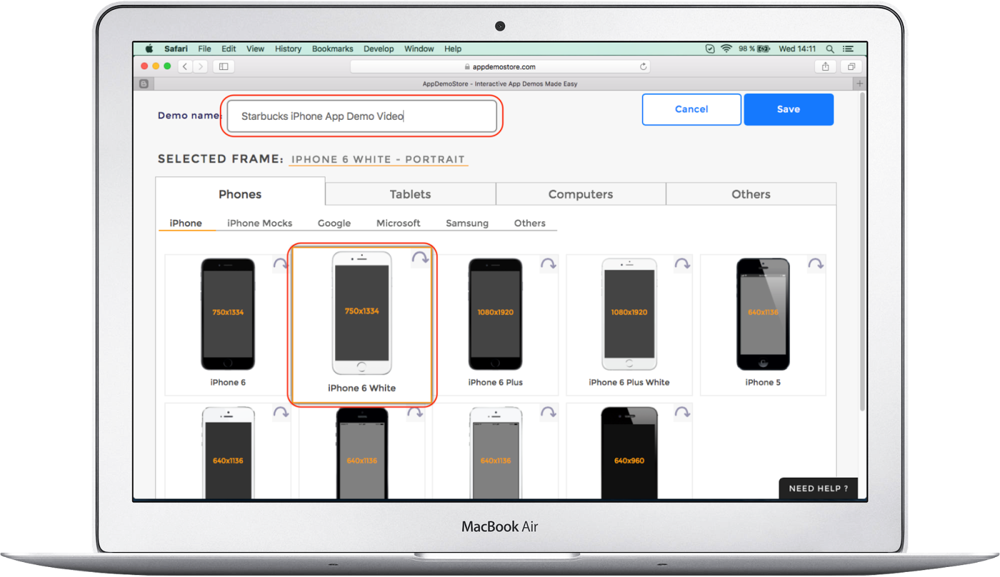
Task: Open Spotlight search in menu bar
Action: [x=830, y=49]
